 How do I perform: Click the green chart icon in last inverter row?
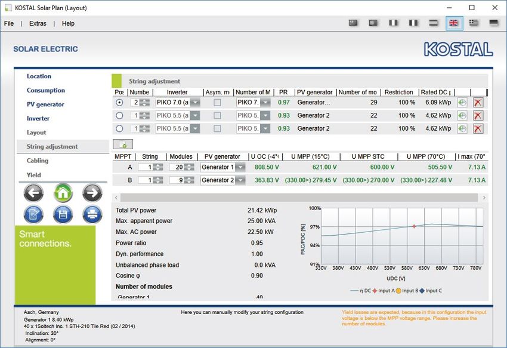[462, 128]
